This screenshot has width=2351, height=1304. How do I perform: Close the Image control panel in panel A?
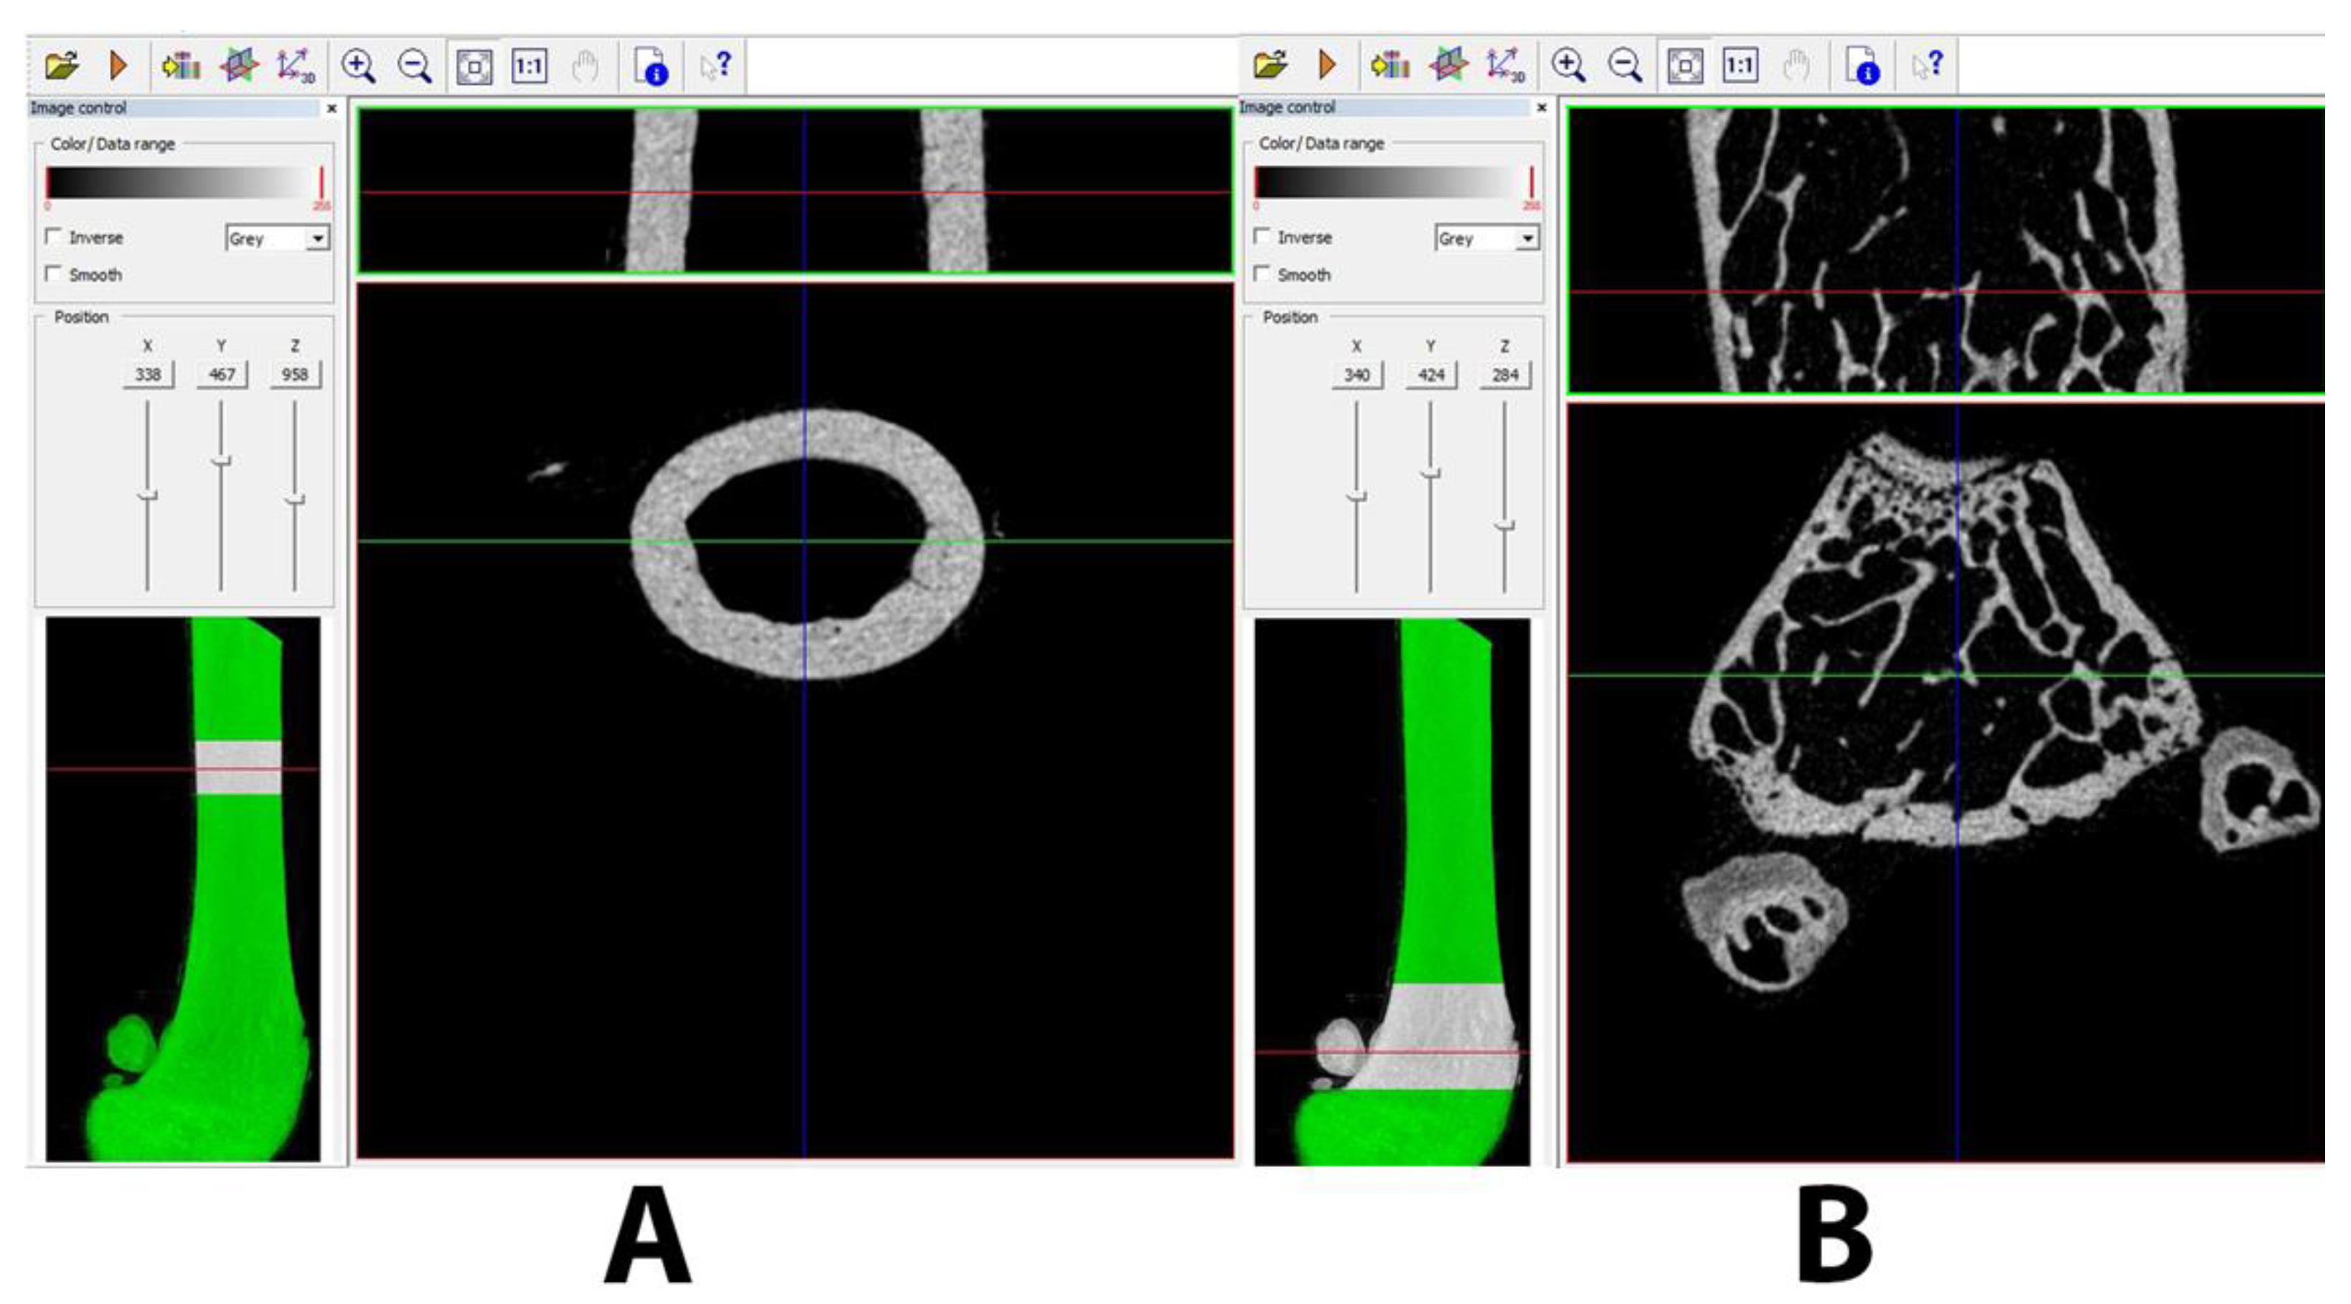coord(332,108)
